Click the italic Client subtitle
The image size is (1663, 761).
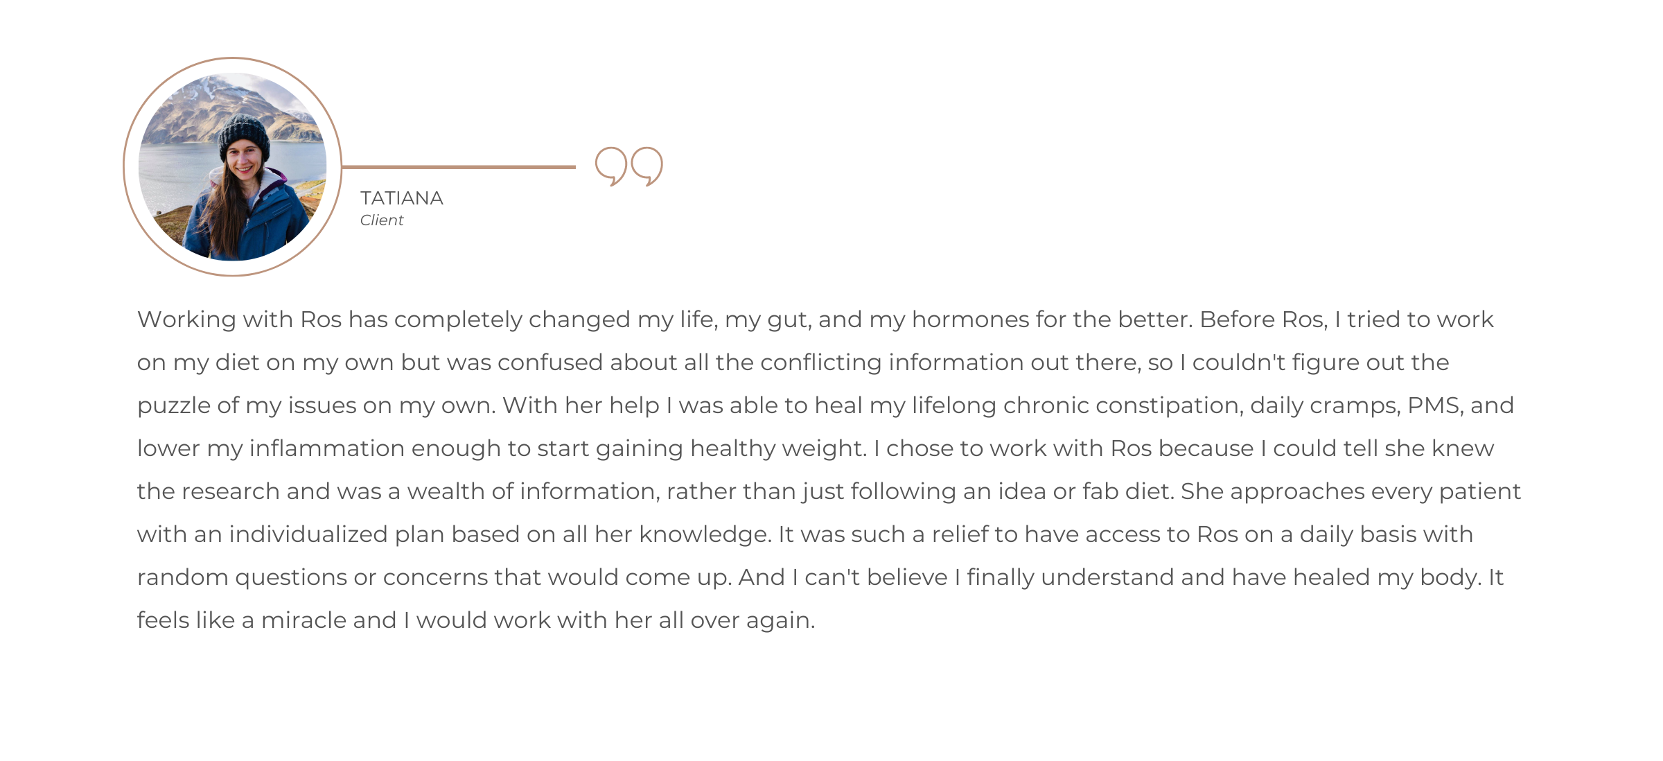coord(382,220)
